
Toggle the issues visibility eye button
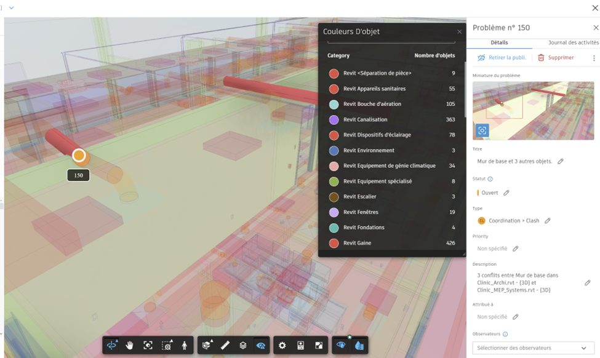(340, 345)
